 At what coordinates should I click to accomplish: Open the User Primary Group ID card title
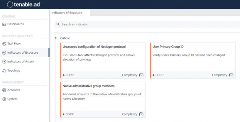click(x=168, y=47)
